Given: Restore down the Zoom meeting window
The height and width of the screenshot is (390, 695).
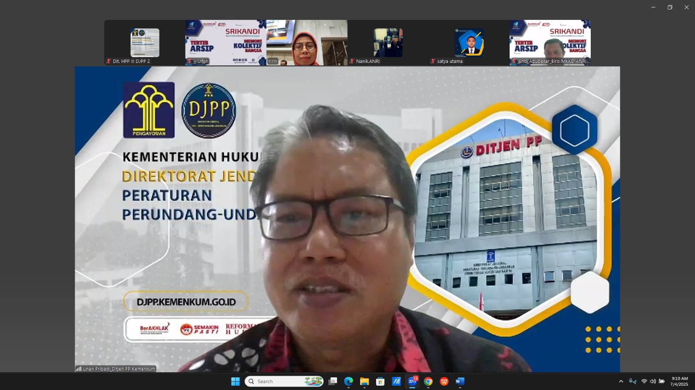Looking at the screenshot, I should click(x=670, y=7).
